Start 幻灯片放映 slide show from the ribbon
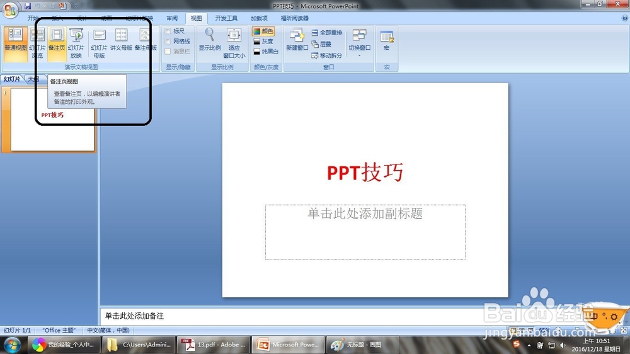The image size is (630, 354). click(x=76, y=43)
